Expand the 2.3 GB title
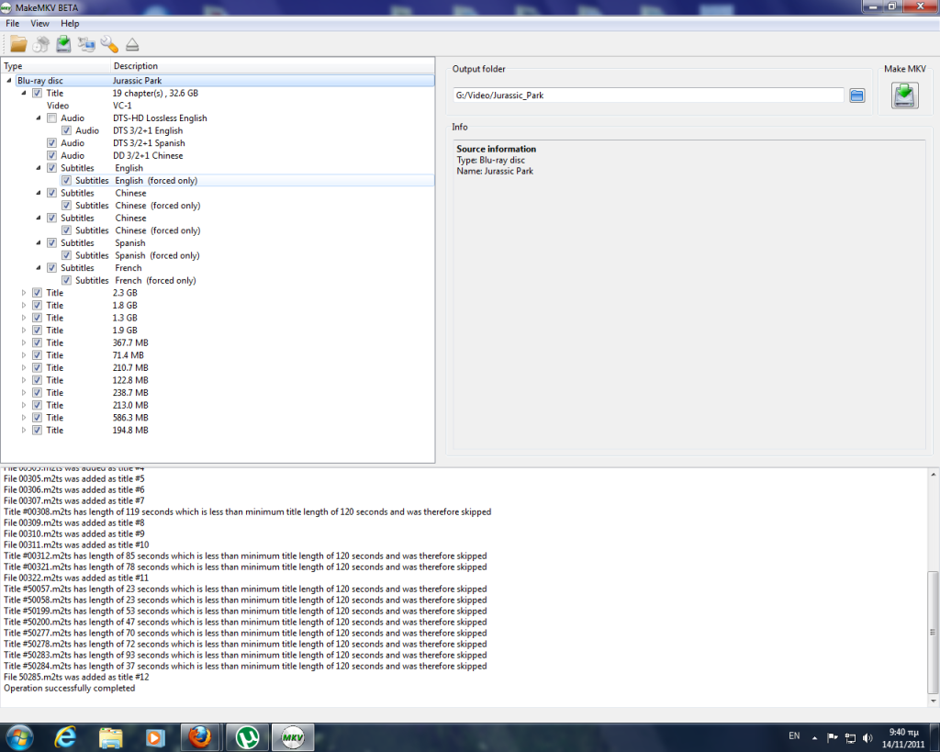The image size is (940, 752). [x=25, y=293]
